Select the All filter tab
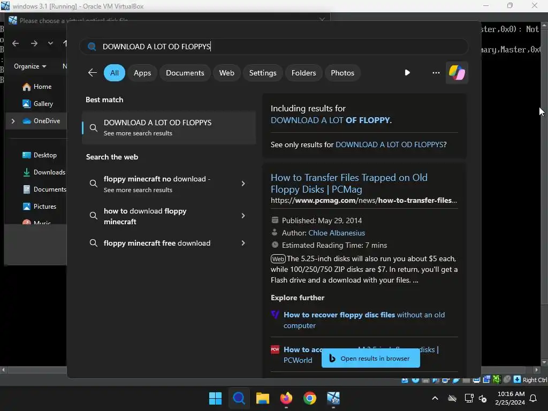The image size is (548, 411). 115,73
